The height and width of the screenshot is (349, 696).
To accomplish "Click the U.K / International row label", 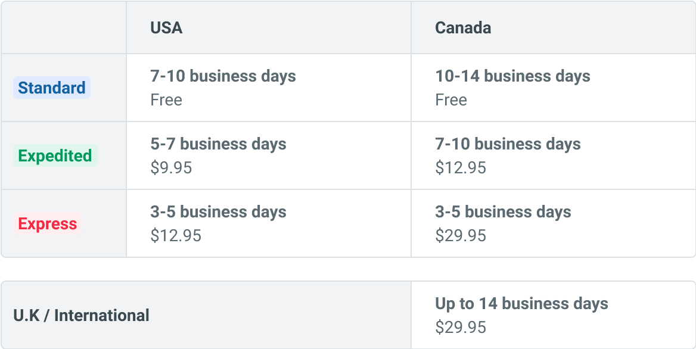I will tap(81, 316).
